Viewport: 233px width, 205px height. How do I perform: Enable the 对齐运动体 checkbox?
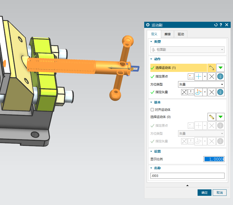pos(152,110)
